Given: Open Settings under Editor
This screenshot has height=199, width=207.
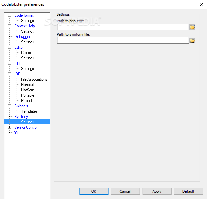Looking at the screenshot, I should (x=27, y=58).
